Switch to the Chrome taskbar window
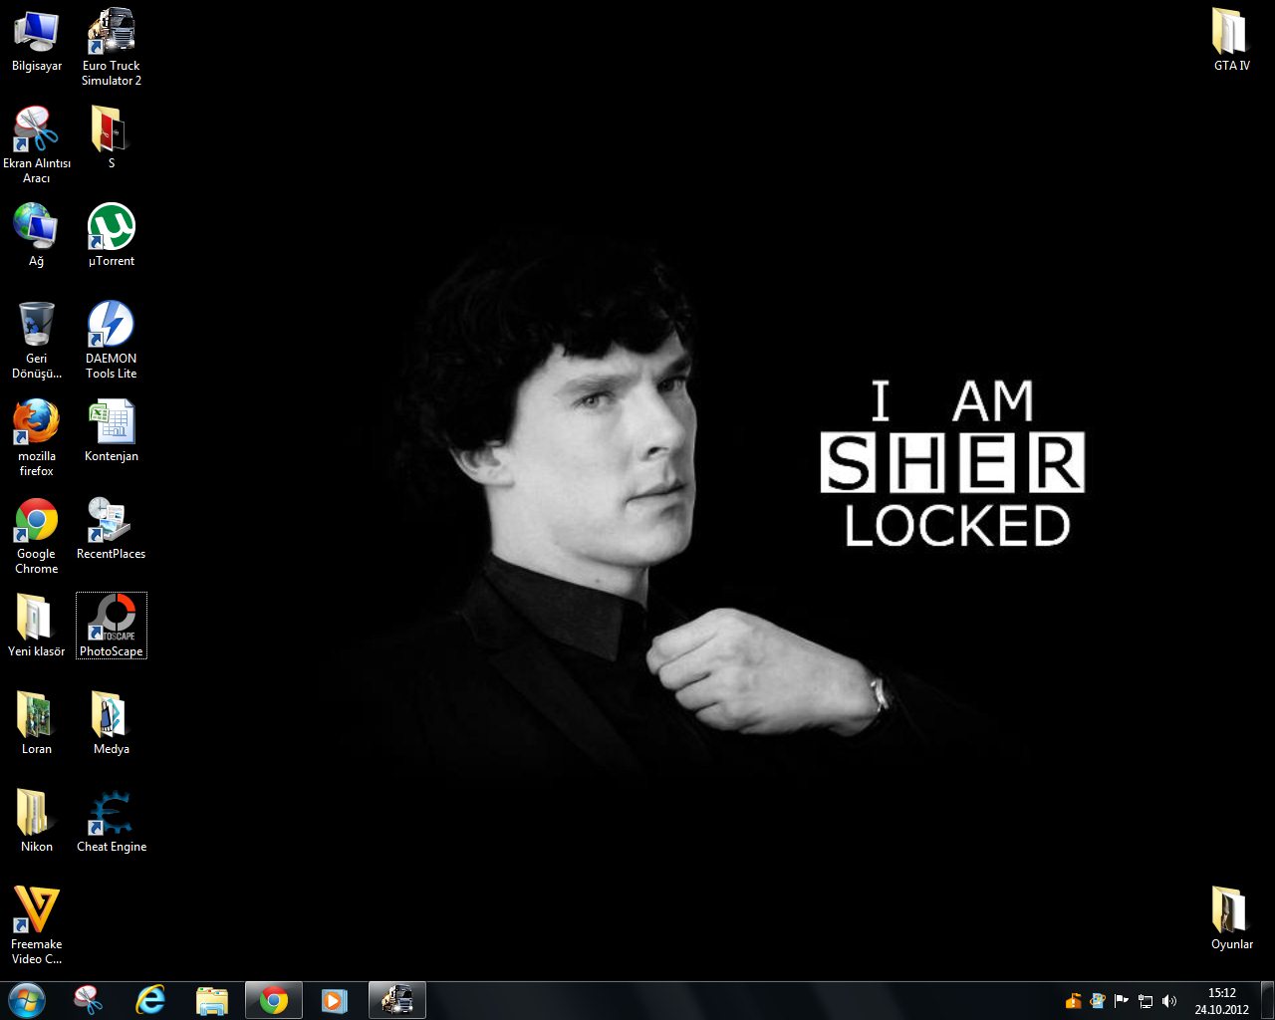The height and width of the screenshot is (1020, 1275). (x=274, y=1000)
